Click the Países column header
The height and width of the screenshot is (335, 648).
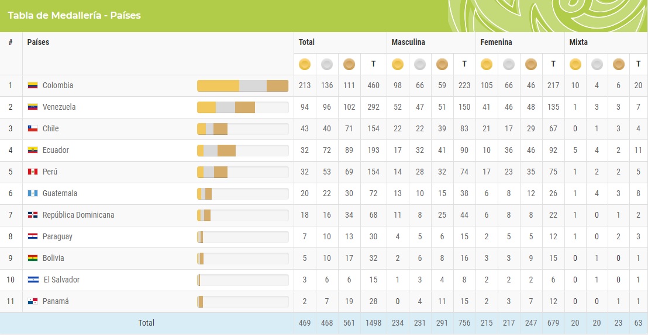point(38,42)
